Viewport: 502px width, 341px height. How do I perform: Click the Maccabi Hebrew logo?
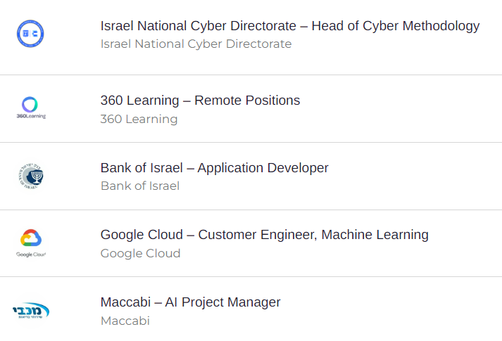[31, 310]
